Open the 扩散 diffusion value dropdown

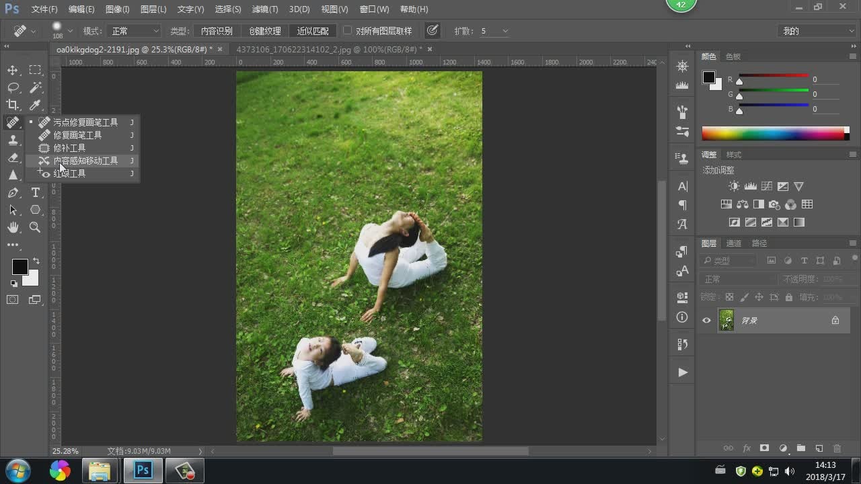[x=504, y=31]
